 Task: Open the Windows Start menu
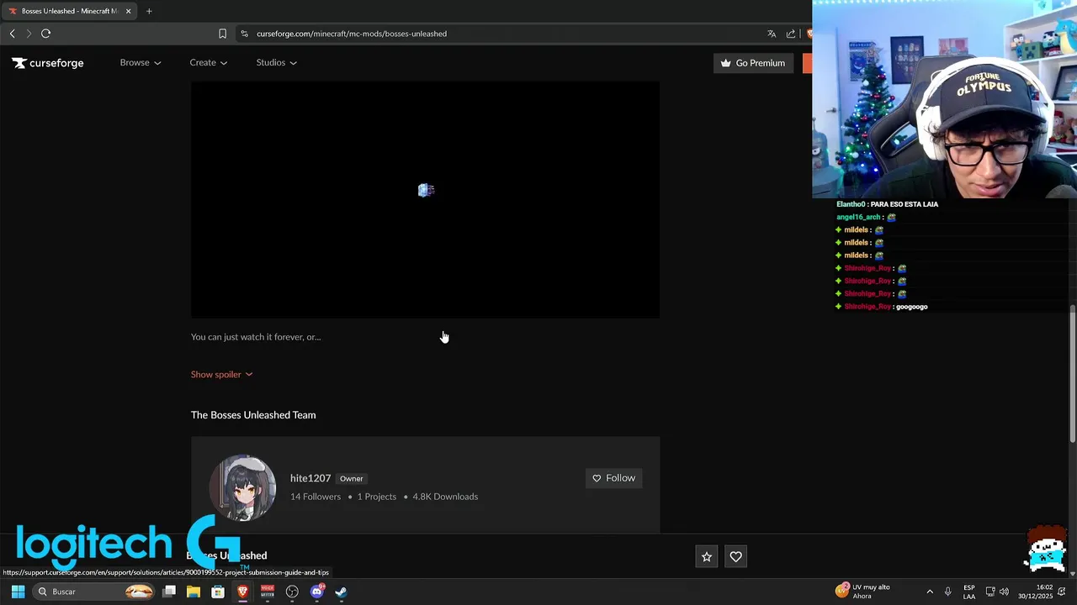[18, 592]
